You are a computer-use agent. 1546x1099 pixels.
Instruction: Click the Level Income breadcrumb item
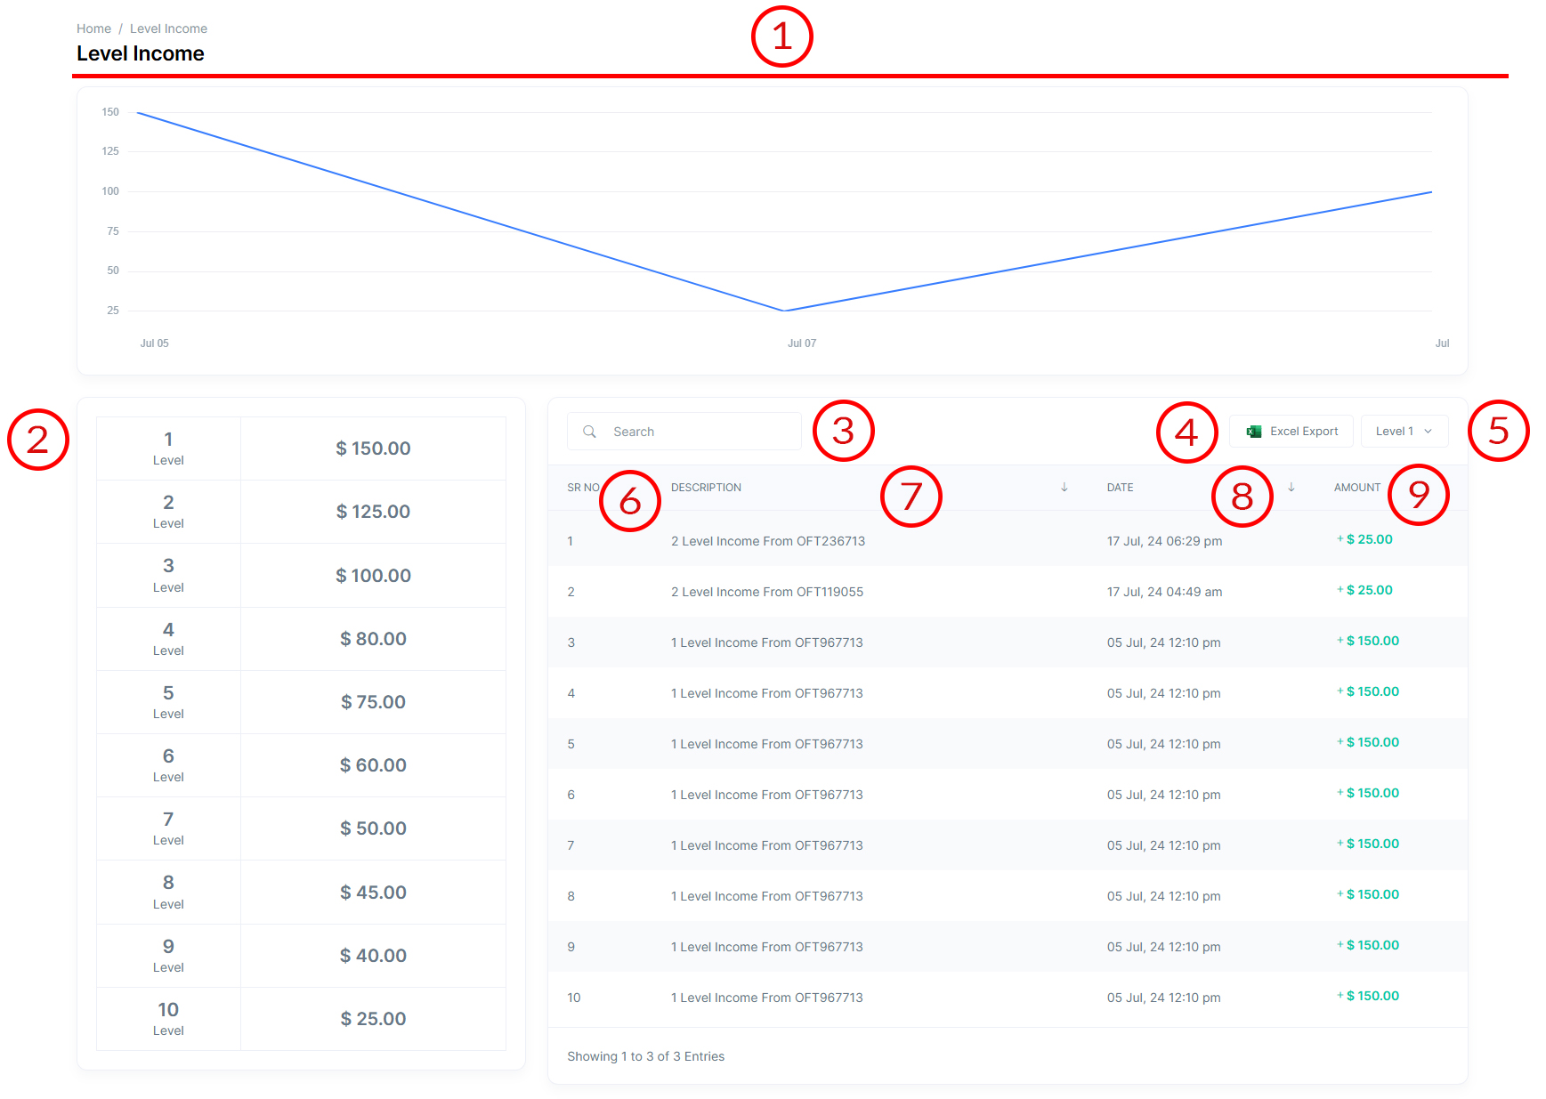pyautogui.click(x=168, y=28)
